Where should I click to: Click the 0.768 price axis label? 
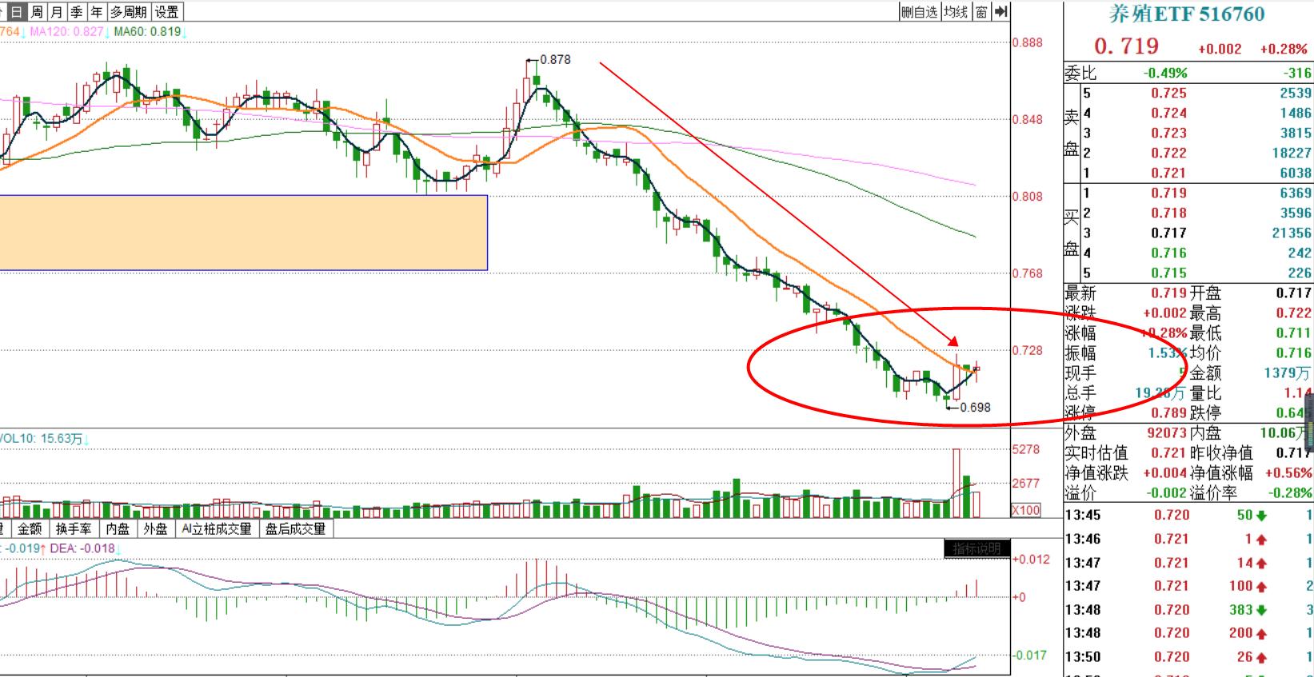tap(1028, 273)
